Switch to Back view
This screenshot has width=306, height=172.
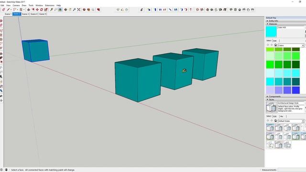tap(248, 10)
